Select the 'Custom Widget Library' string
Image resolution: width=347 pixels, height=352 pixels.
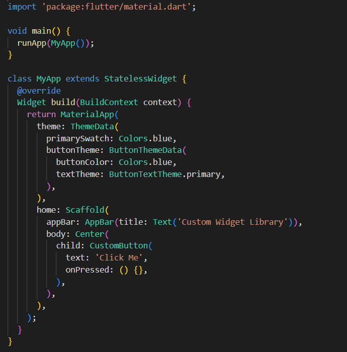(x=232, y=222)
